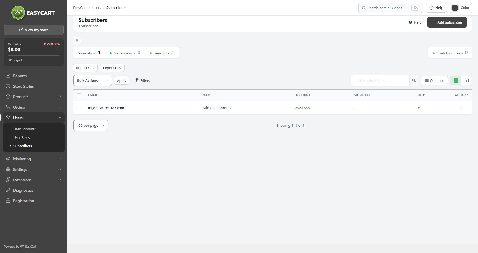Click EasyCart breadcrumb link
478x253 pixels.
80,8
